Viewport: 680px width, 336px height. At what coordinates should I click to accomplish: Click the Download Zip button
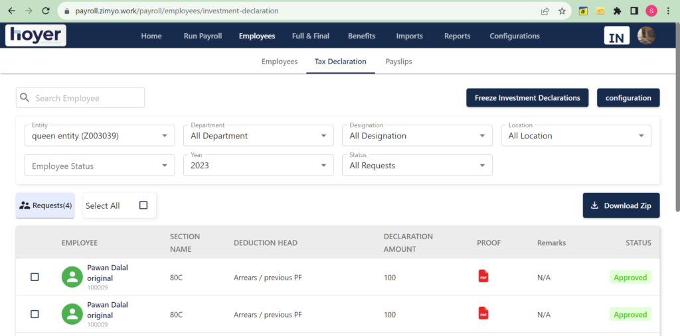pos(621,205)
